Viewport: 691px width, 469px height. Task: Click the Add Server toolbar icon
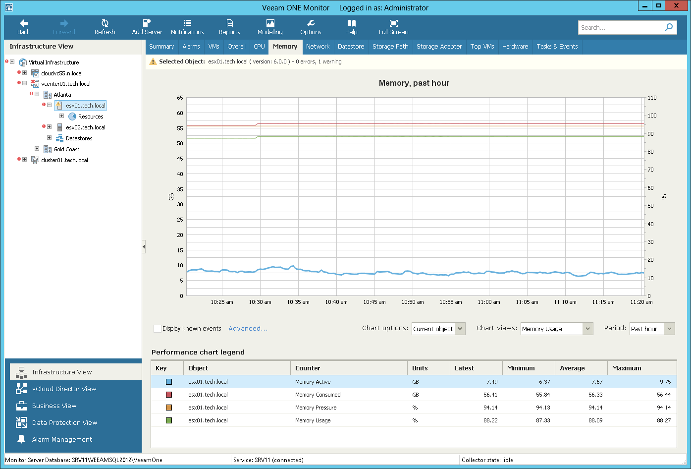[147, 23]
